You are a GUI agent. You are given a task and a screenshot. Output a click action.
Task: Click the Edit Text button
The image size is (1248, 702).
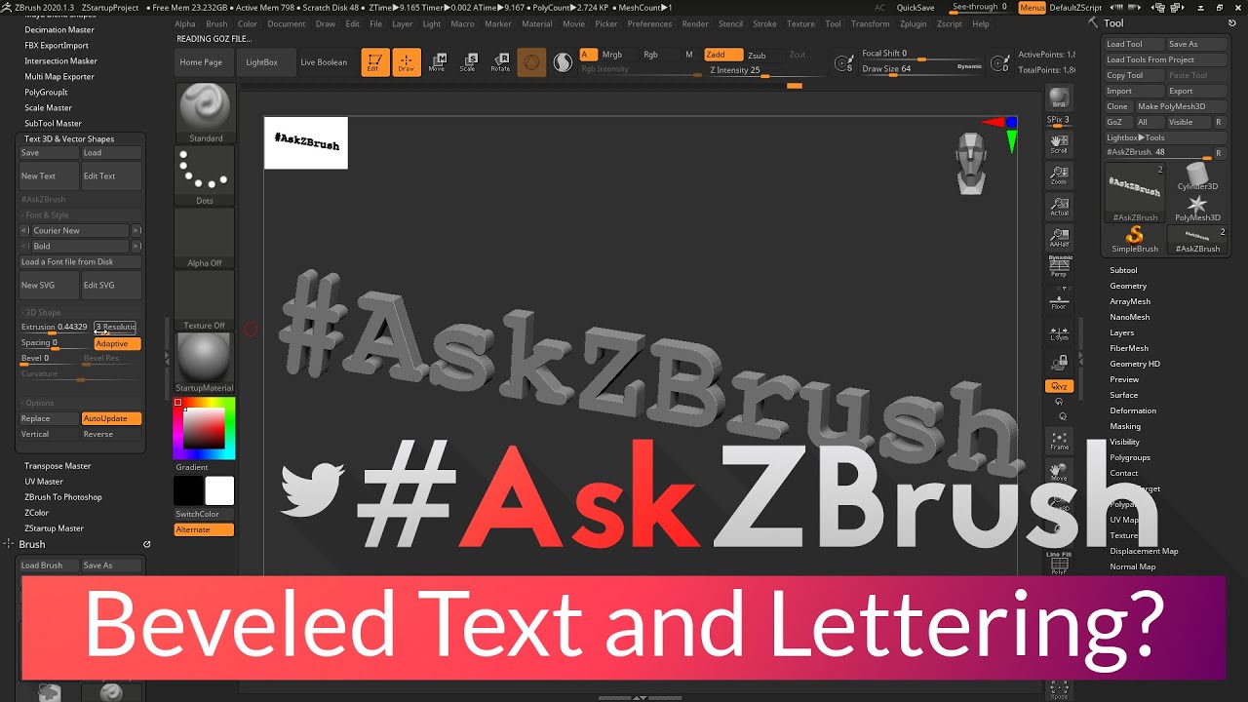pyautogui.click(x=111, y=176)
